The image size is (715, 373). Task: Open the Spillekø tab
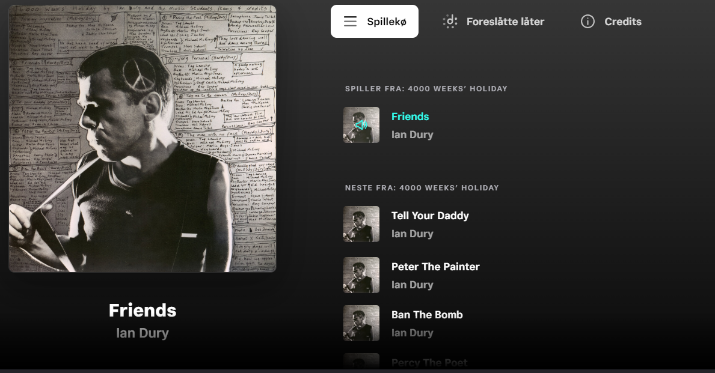tap(375, 22)
